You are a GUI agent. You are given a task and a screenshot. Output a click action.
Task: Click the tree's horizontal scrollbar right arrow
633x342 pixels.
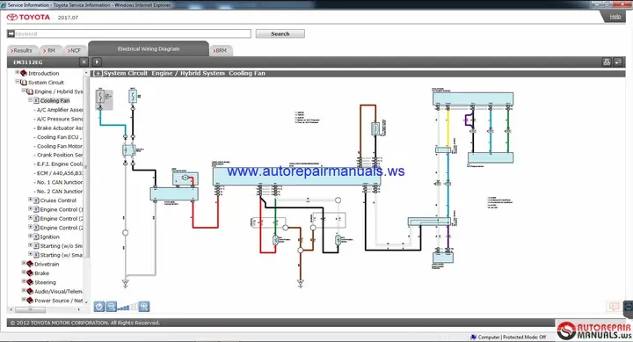click(x=79, y=309)
